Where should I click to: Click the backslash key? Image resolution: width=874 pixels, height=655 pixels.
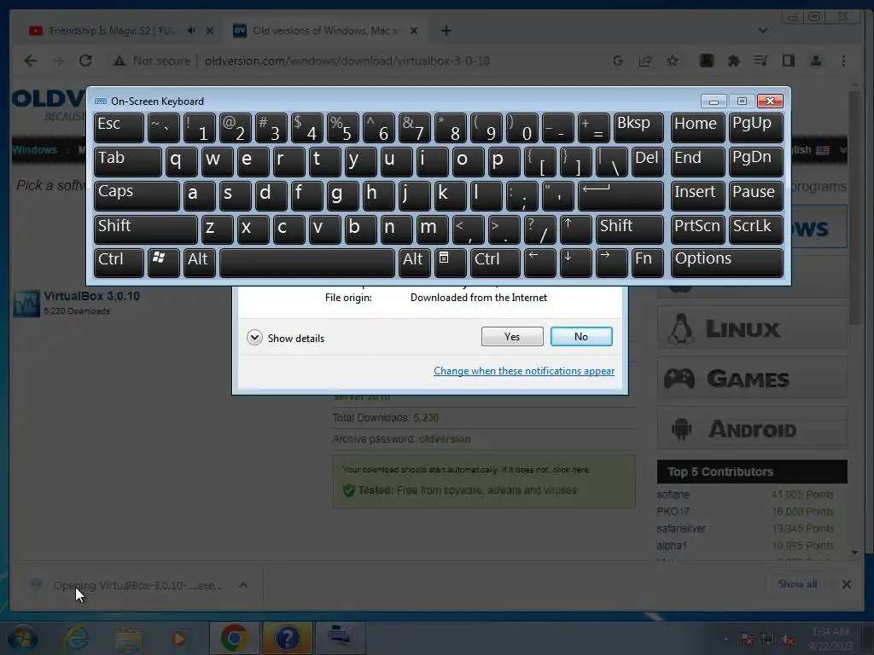pos(611,161)
